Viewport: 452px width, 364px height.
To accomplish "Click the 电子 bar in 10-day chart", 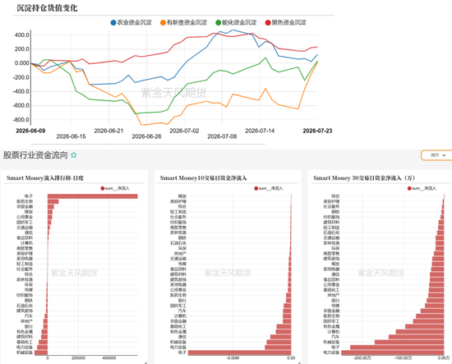I will click(239, 352).
